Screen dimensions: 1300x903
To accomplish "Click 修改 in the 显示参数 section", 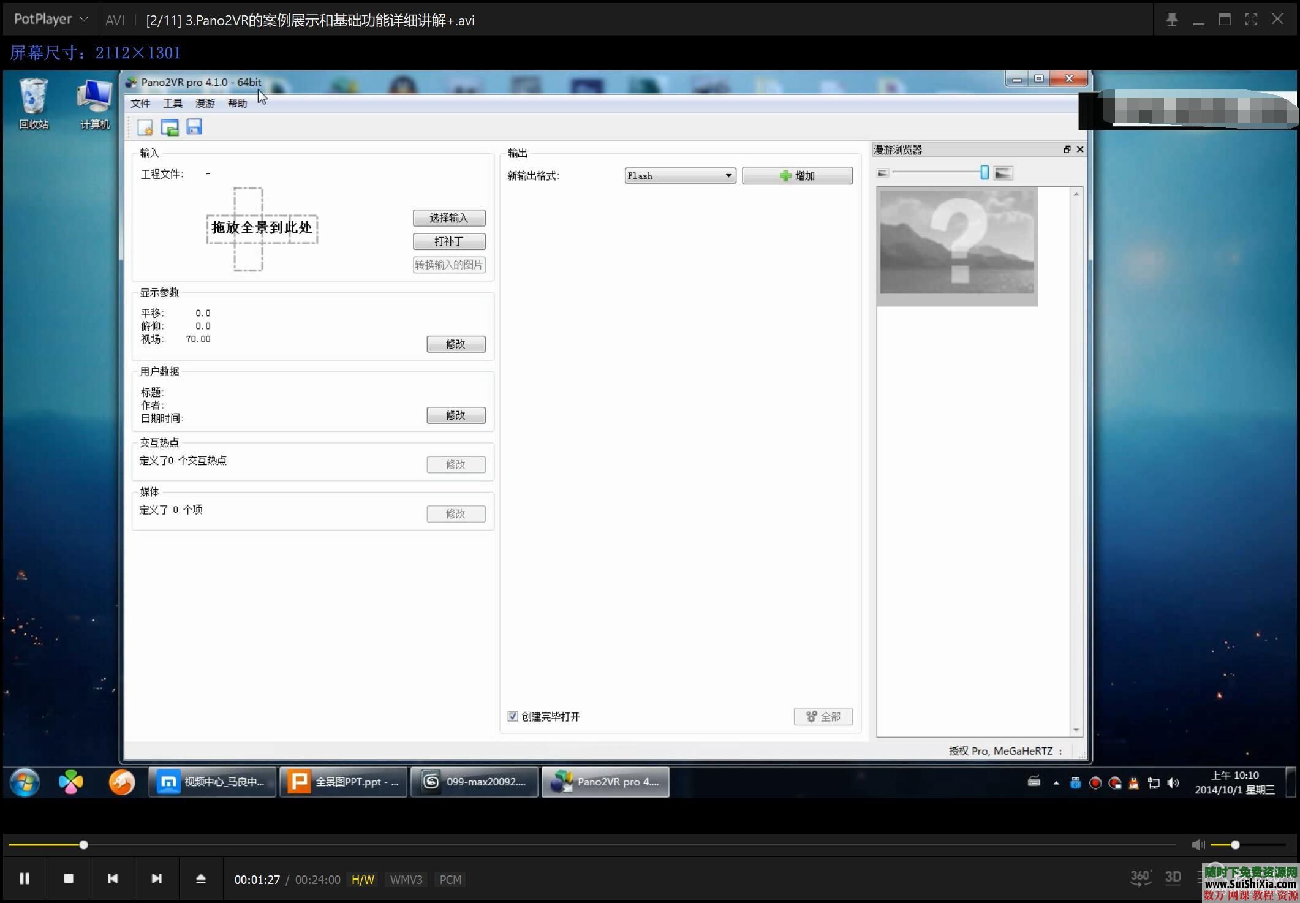I will click(x=456, y=344).
